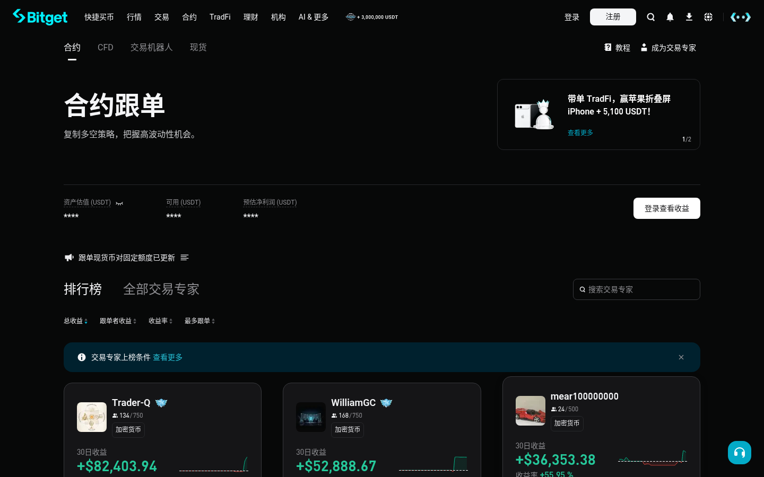Click the +$52,888.67 profit value
Viewport: 764px width, 477px height.
pos(336,466)
